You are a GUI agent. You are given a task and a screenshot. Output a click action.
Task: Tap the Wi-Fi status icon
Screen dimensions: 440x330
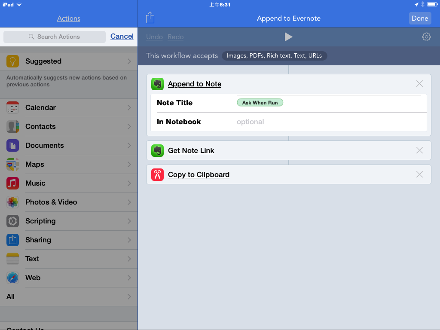pyautogui.click(x=19, y=4)
